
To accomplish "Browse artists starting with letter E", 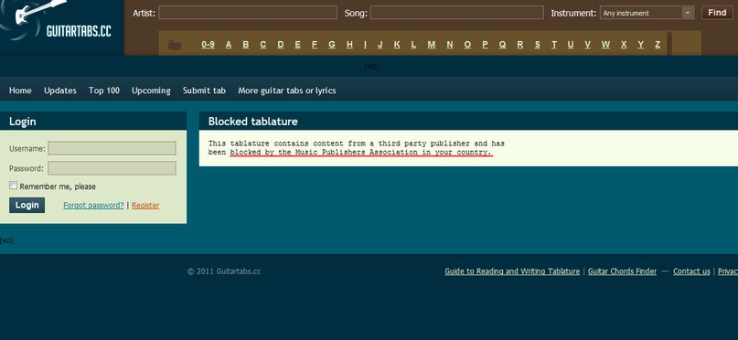I will coord(297,45).
